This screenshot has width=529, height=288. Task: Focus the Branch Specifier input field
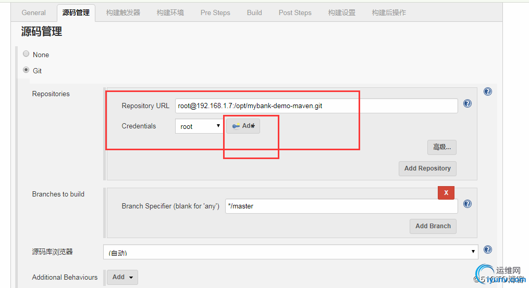point(341,206)
